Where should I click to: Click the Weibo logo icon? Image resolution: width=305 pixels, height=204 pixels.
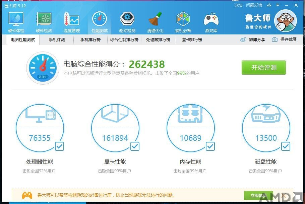pyautogui.click(x=243, y=39)
